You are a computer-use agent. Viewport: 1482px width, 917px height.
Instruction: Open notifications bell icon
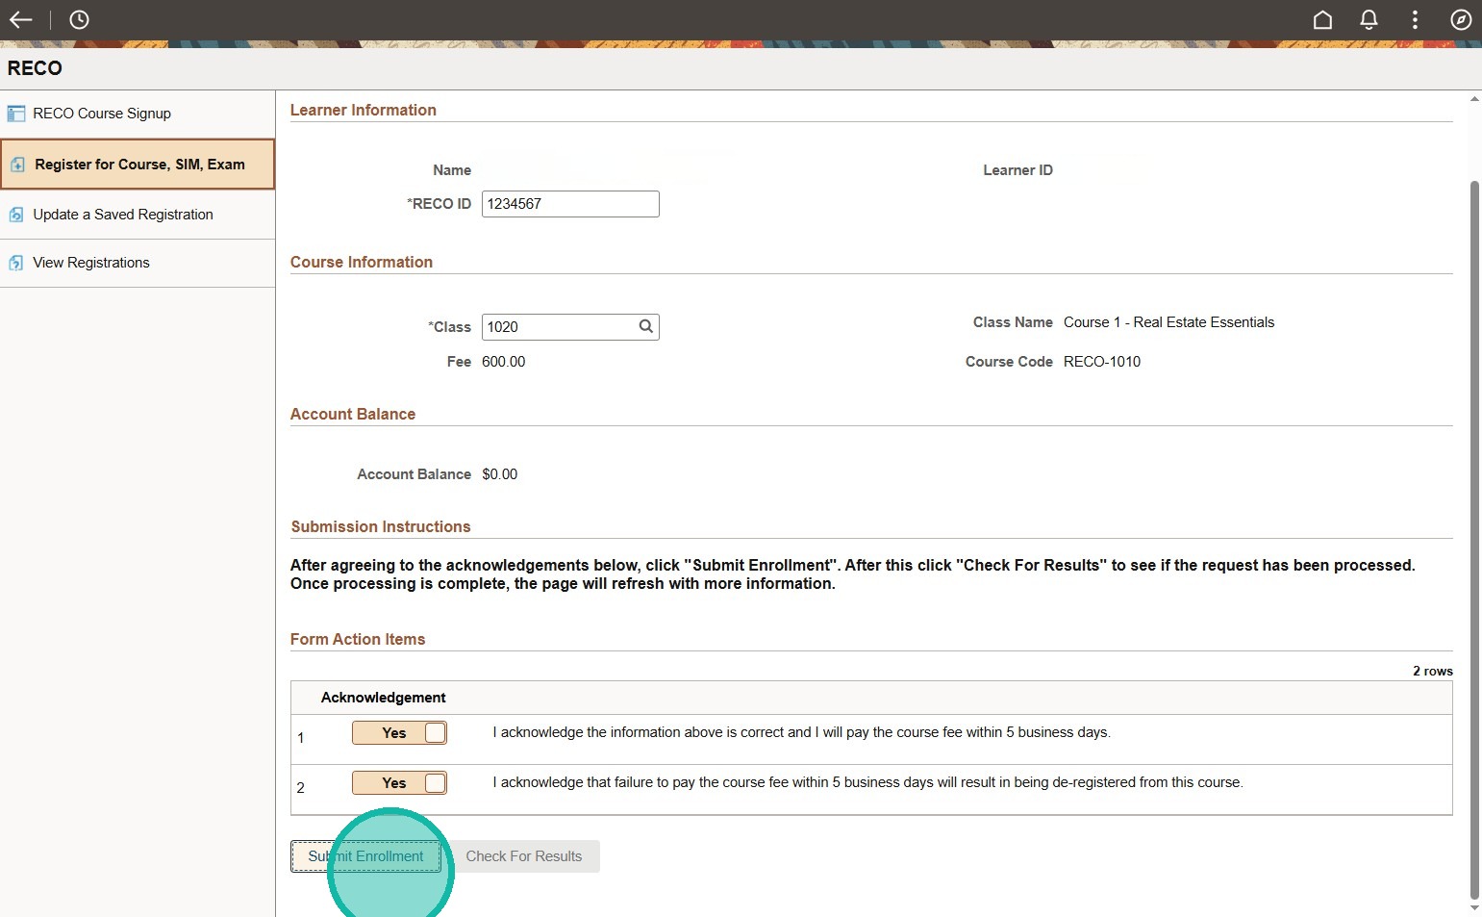point(1369,20)
